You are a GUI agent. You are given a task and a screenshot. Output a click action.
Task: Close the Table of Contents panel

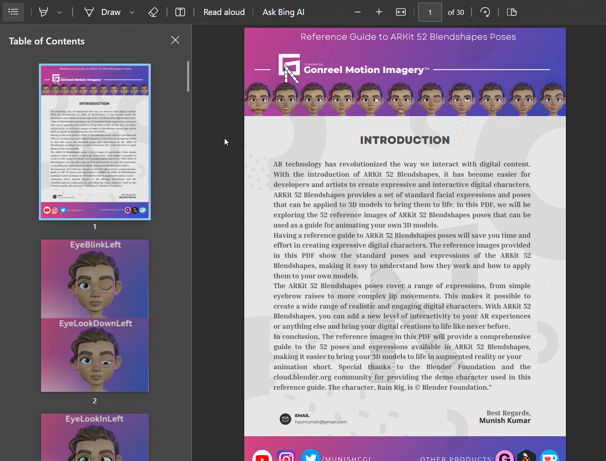175,40
